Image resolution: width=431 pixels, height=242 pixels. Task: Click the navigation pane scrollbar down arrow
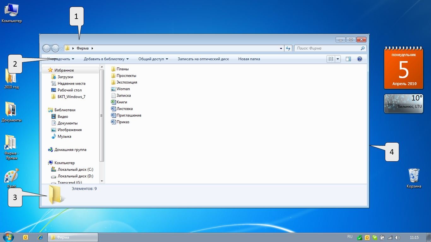[x=102, y=181]
